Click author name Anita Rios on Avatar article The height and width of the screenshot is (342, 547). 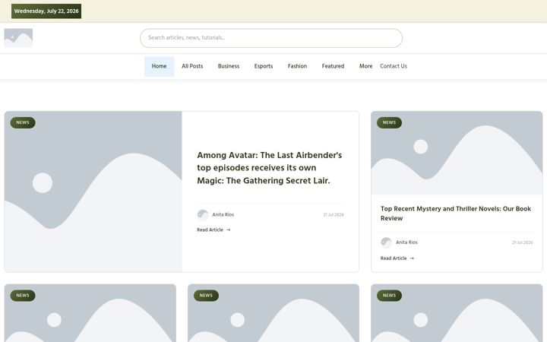(223, 214)
